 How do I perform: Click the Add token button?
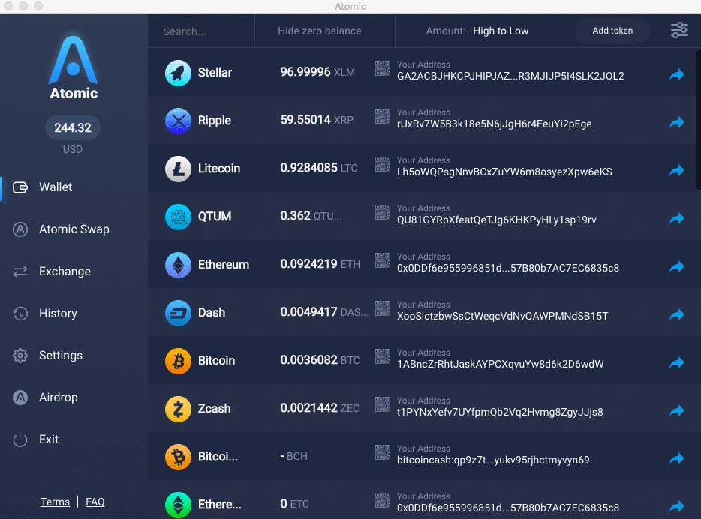[x=612, y=31]
